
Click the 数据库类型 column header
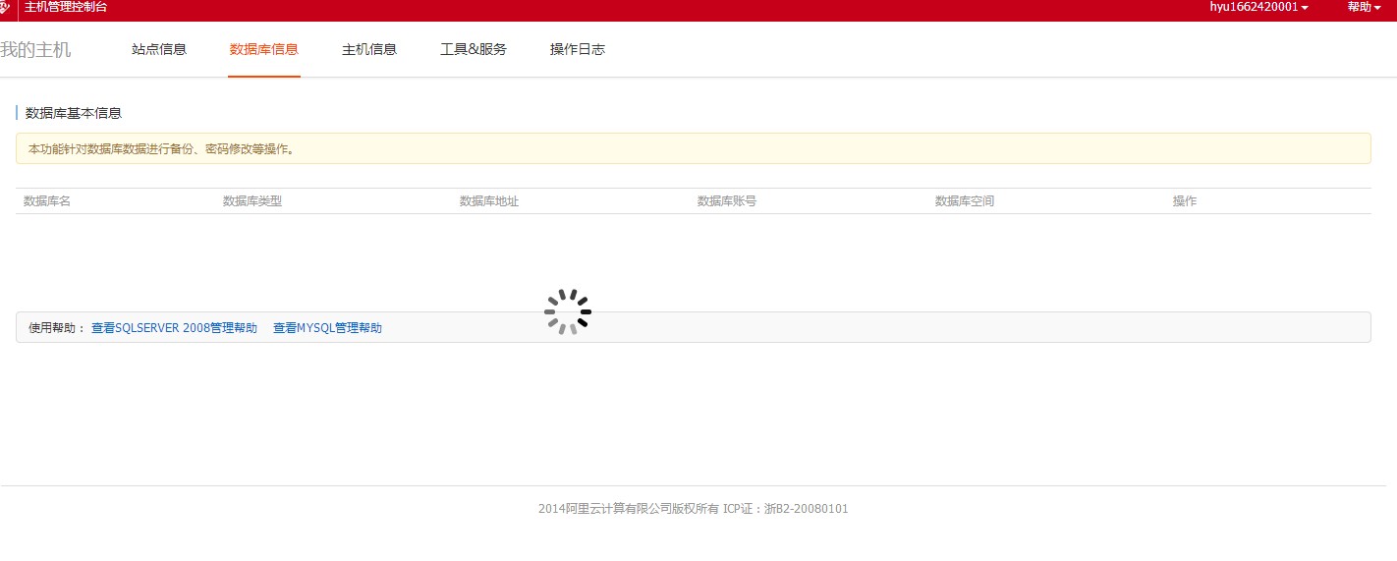[x=252, y=201]
